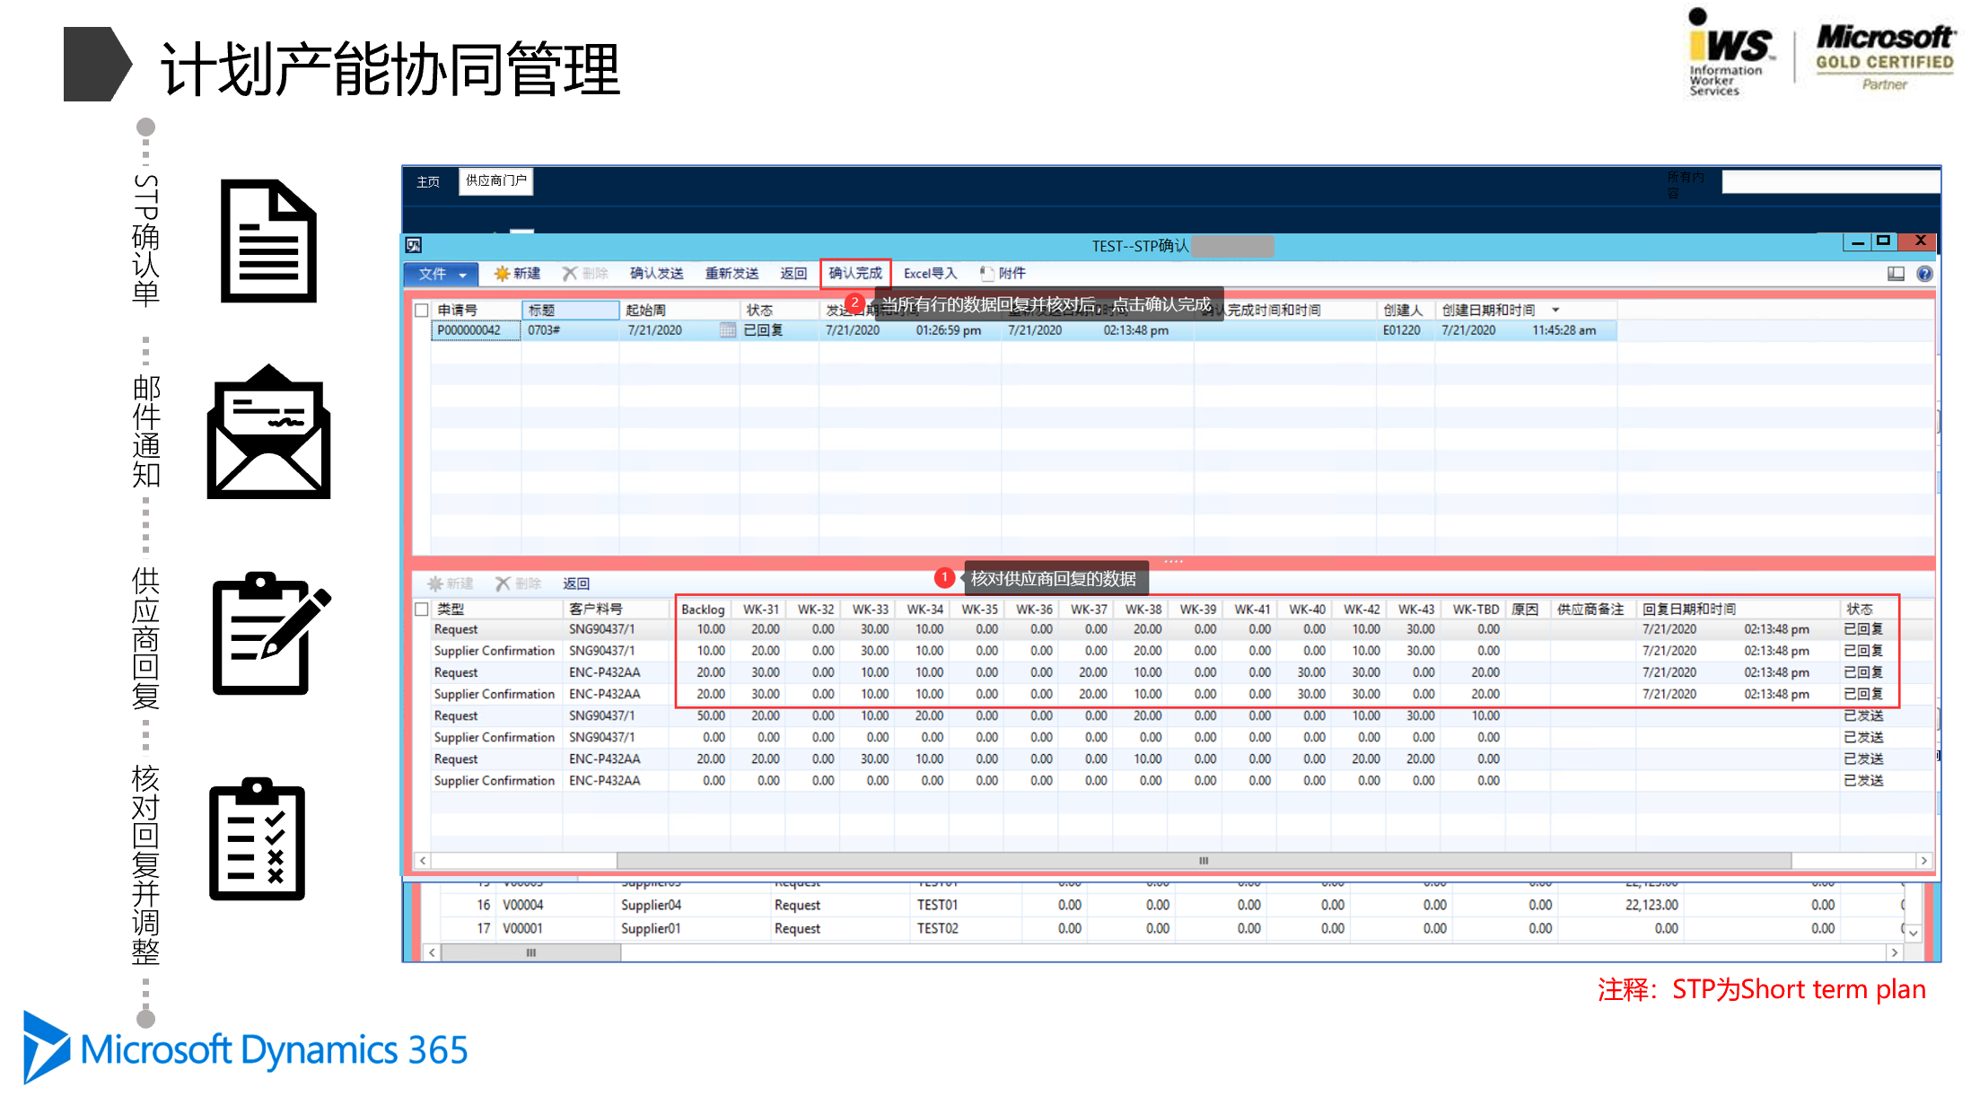Open the calendar picker in 起始周 cell
Image resolution: width=1971 pixels, height=1105 pixels.
click(727, 330)
